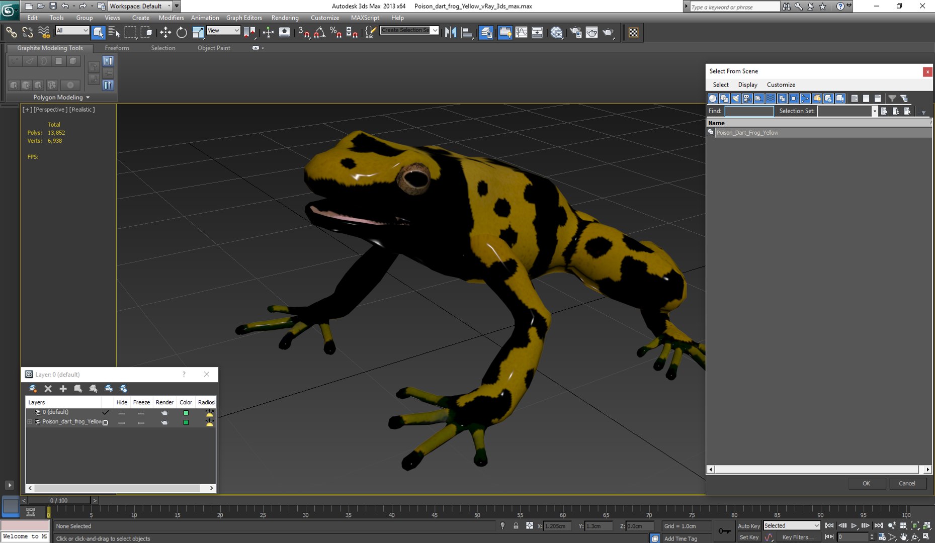Click the Set Key button
Screen dimensions: 935x543
tap(748, 537)
